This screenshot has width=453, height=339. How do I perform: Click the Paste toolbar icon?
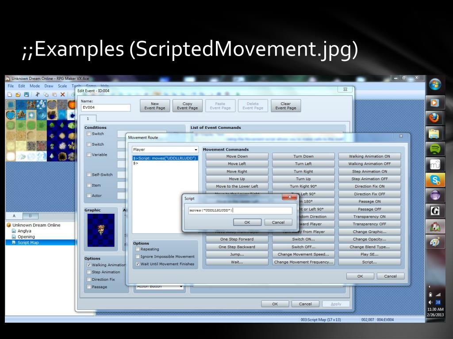[x=54, y=94]
